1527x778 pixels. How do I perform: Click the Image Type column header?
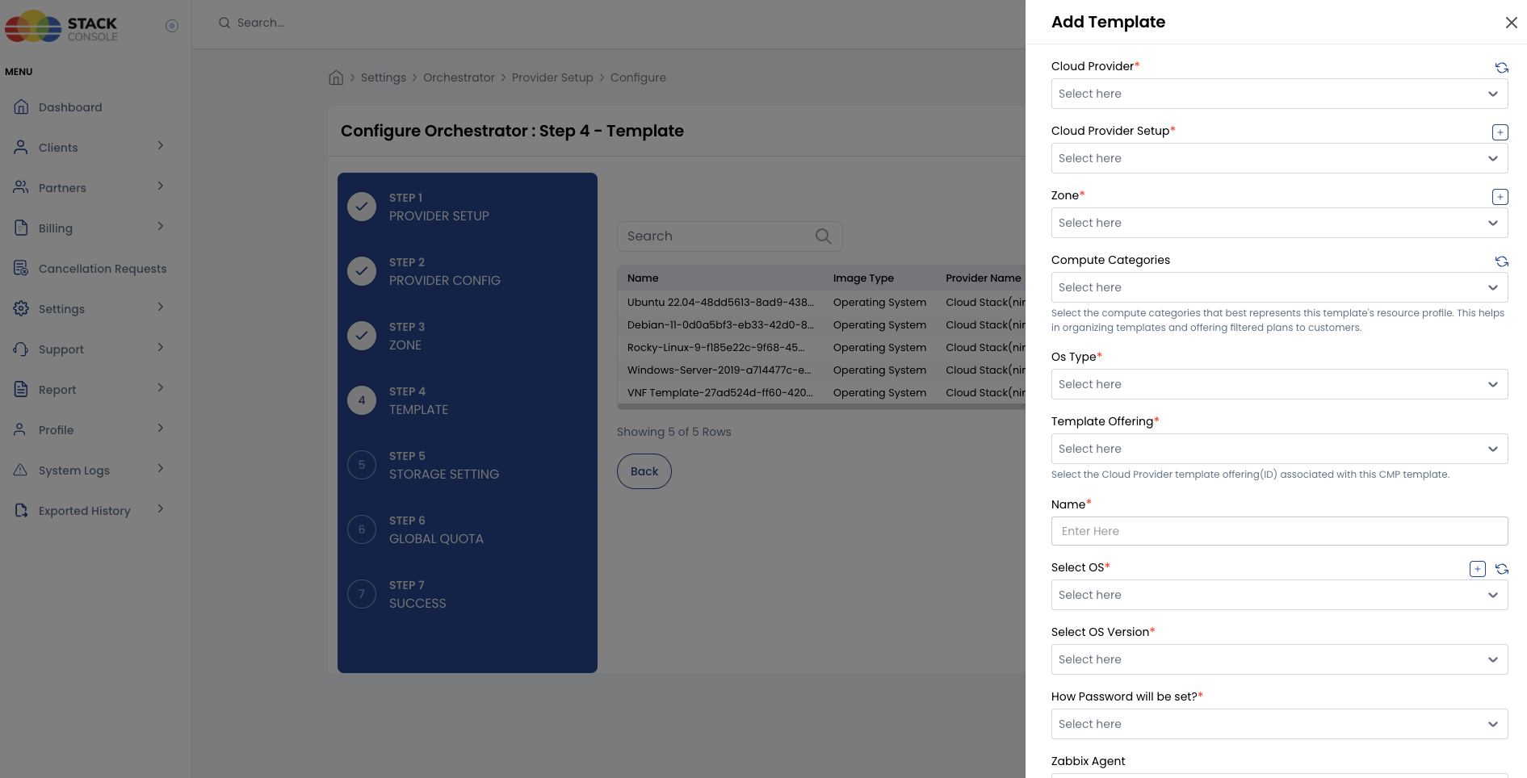863,278
